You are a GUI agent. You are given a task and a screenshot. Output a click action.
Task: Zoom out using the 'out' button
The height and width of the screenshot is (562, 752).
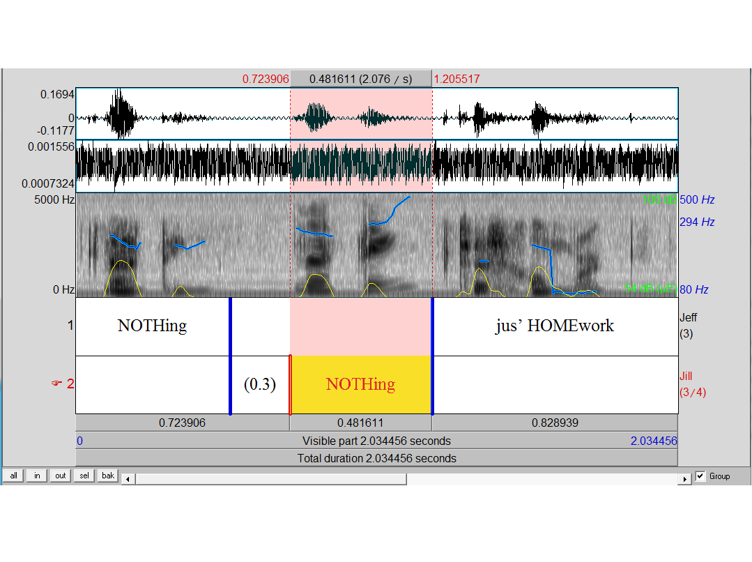coord(61,476)
